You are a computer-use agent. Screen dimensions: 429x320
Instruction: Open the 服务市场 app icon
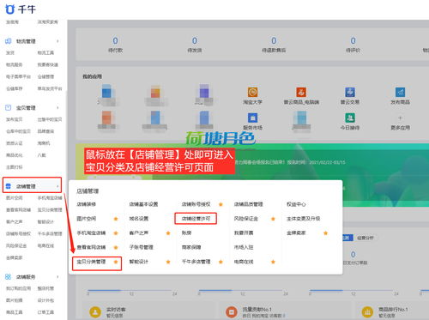tap(252, 118)
